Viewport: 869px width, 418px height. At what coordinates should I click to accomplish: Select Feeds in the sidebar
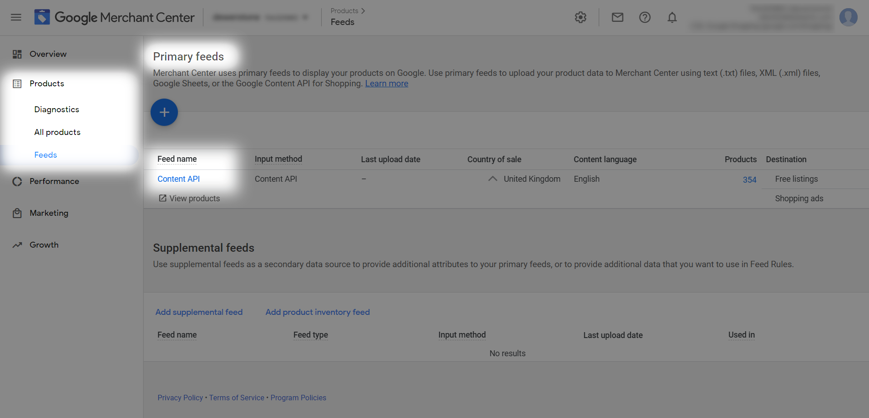45,155
